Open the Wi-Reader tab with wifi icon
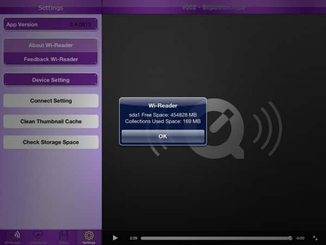This screenshot has width=326, height=245. pos(13,237)
